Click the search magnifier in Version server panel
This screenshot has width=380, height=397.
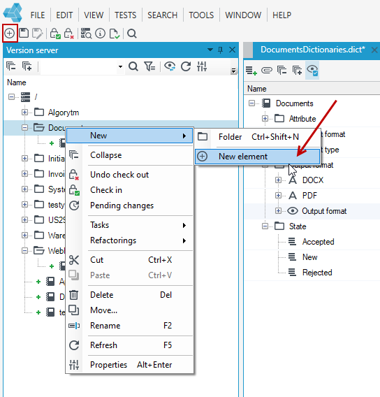(133, 66)
